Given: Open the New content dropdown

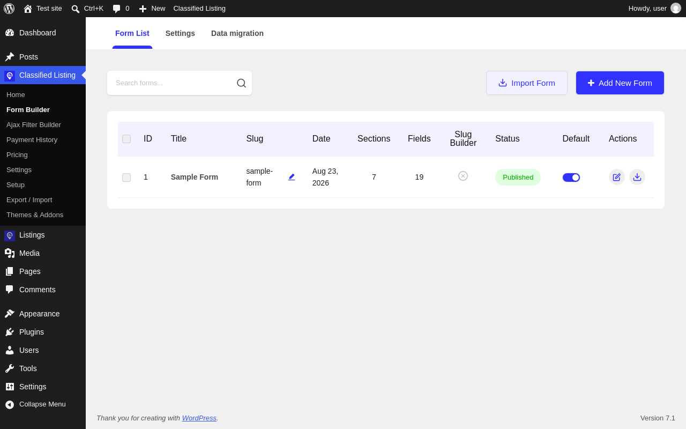Looking at the screenshot, I should 152,9.
